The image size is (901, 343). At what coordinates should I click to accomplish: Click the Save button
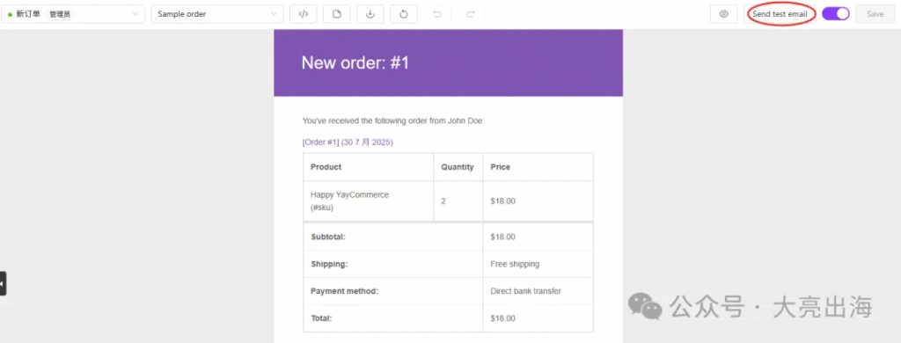875,14
